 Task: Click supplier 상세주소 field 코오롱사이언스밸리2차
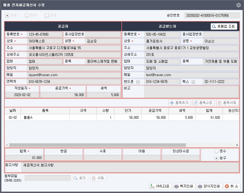tap(74, 55)
